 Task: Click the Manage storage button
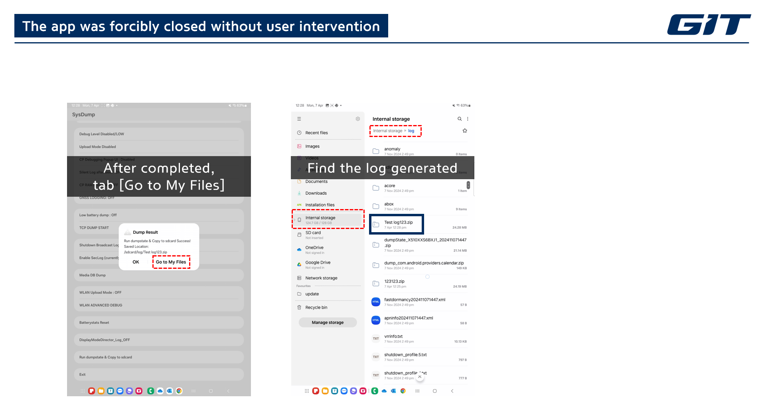coord(328,323)
